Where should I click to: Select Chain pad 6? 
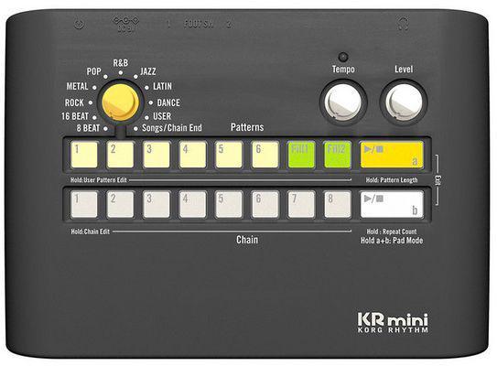(265, 204)
